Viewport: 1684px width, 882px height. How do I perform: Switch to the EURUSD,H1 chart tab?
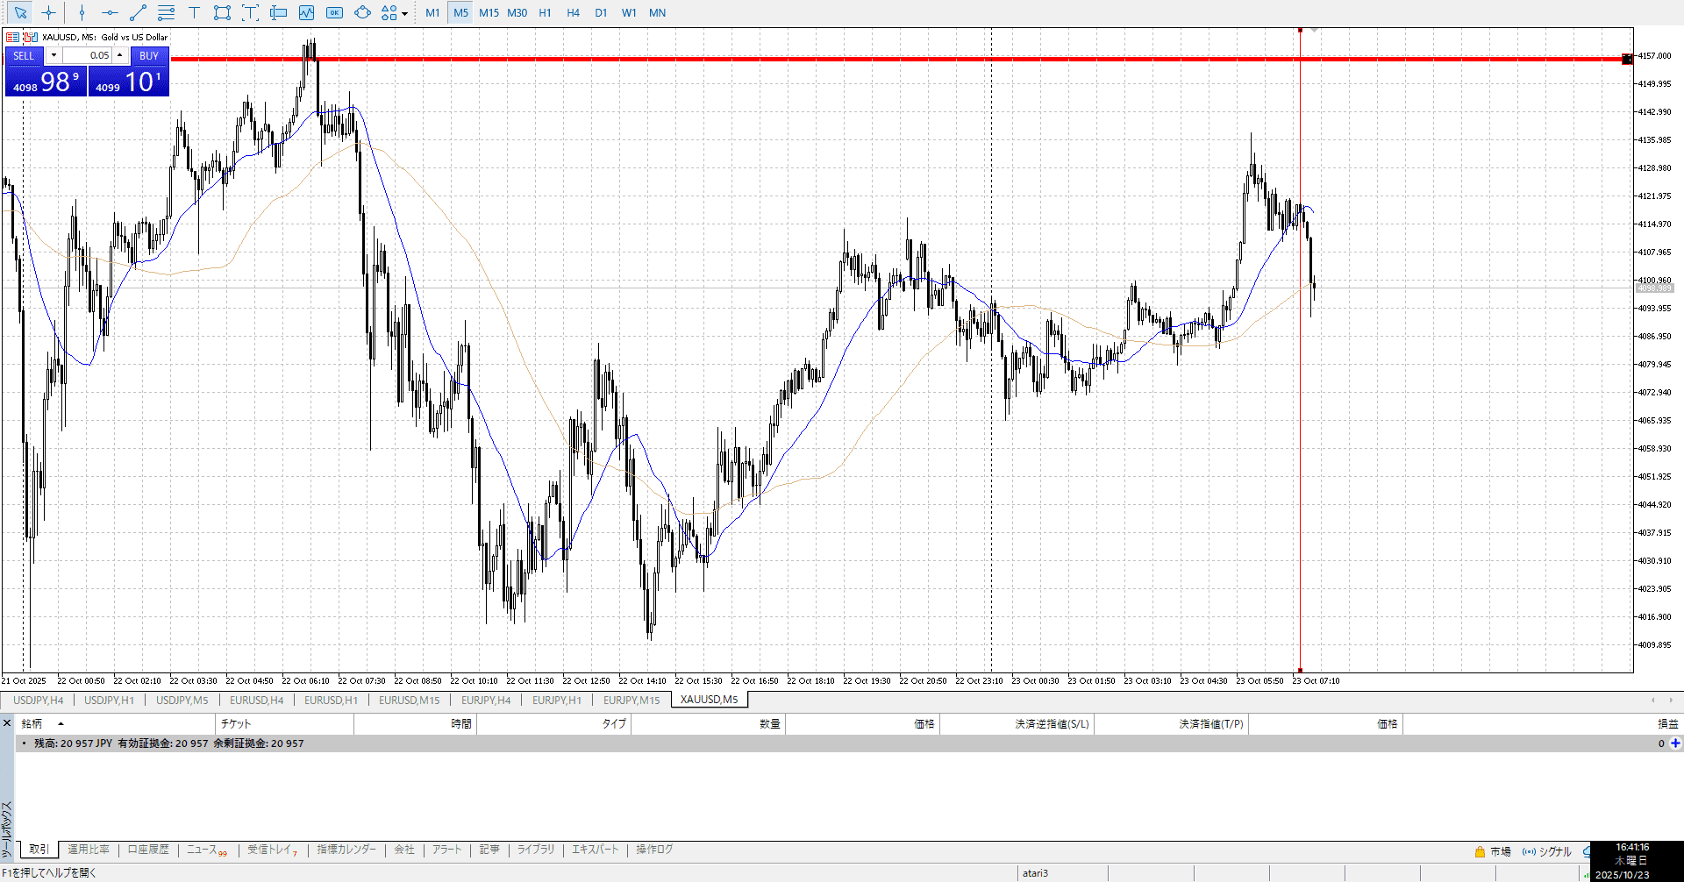point(331,700)
